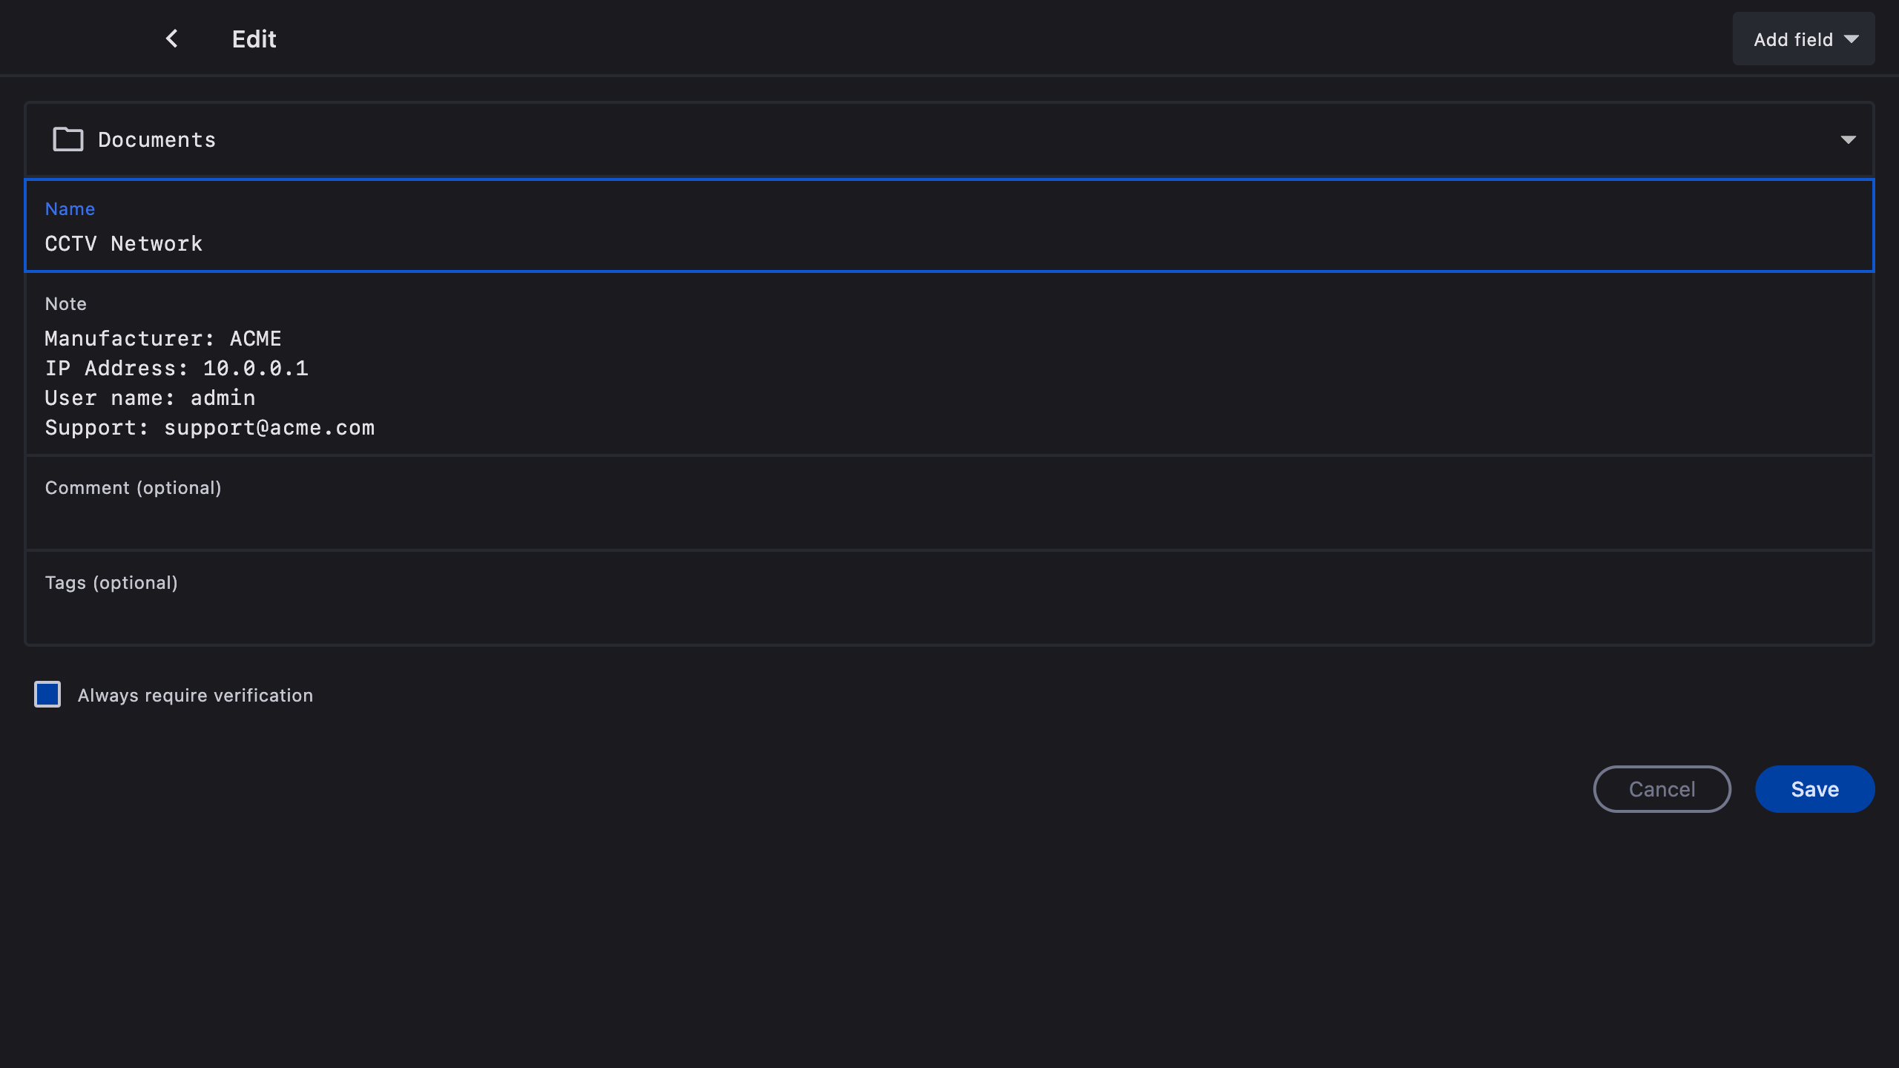Image resolution: width=1899 pixels, height=1068 pixels.
Task: Click the Note field label
Action: click(65, 304)
